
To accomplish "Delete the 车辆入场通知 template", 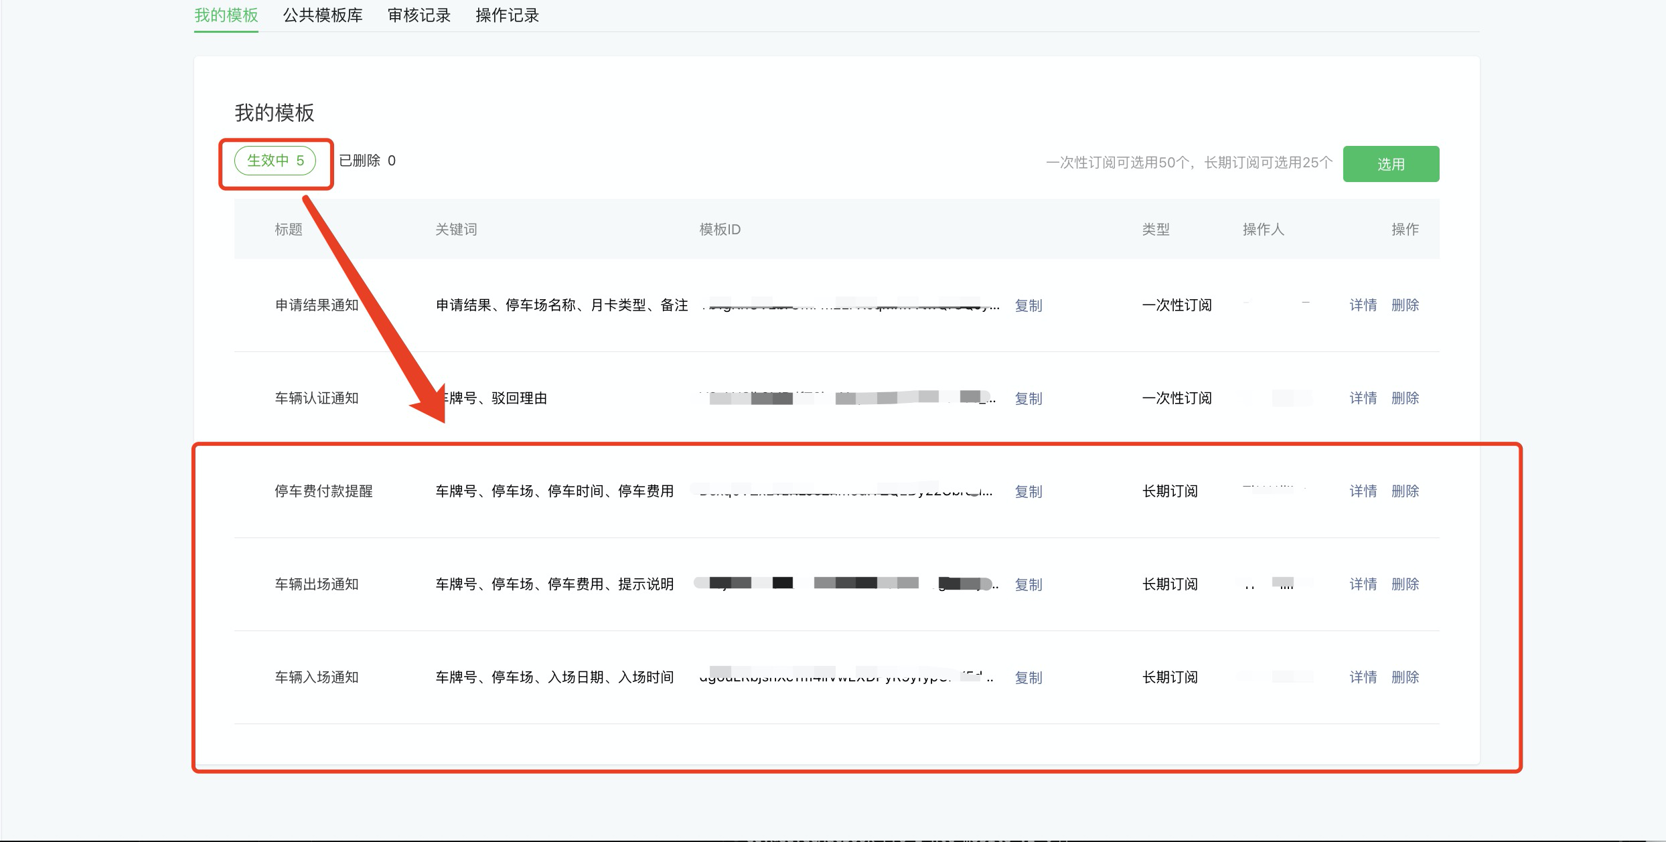I will (x=1405, y=677).
